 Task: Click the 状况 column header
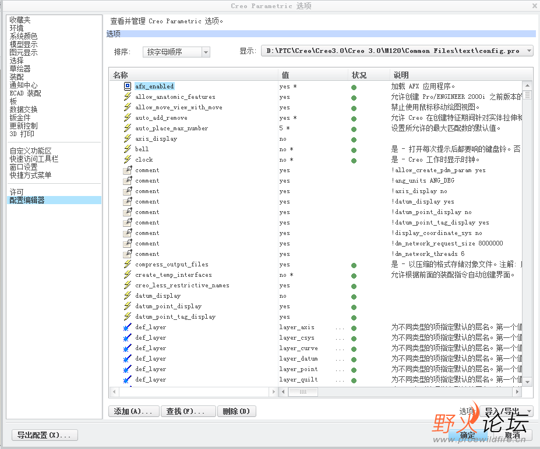click(x=369, y=75)
